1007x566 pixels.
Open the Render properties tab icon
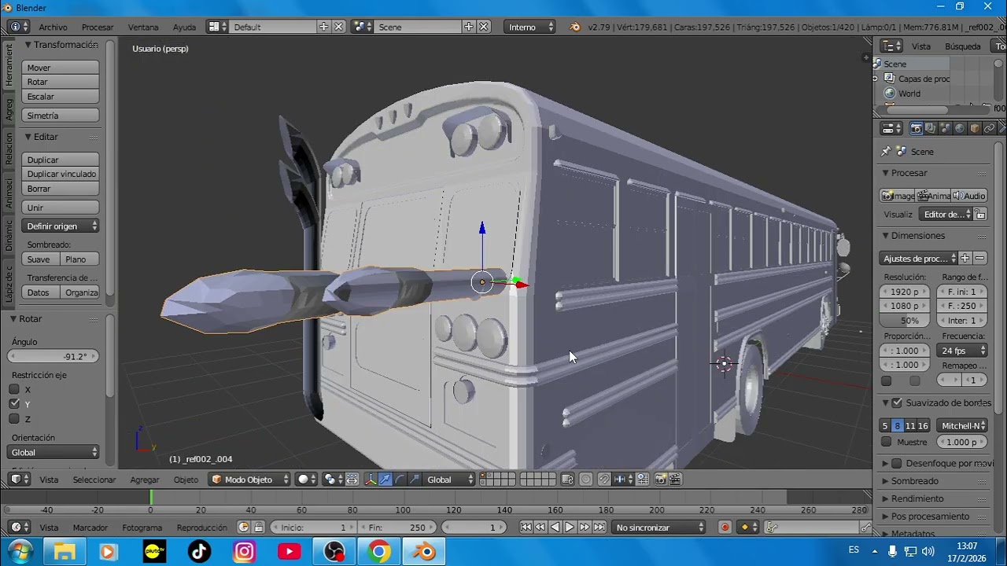(x=917, y=128)
